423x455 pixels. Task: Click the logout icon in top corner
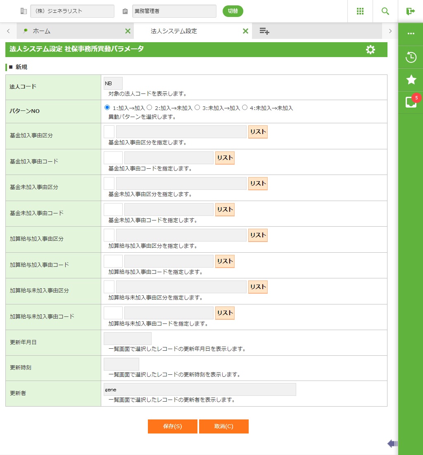tap(410, 11)
